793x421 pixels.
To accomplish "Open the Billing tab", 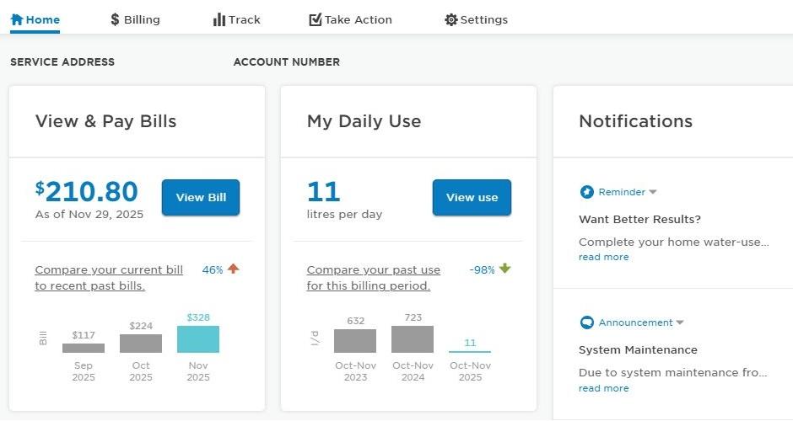I will coord(135,19).
